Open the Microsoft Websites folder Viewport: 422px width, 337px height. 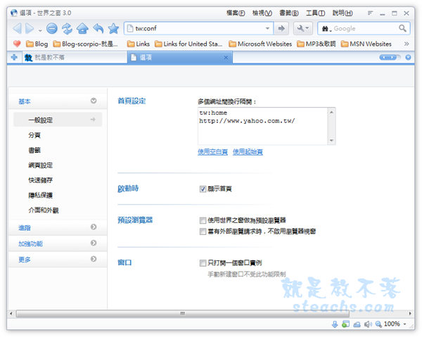[x=260, y=44]
